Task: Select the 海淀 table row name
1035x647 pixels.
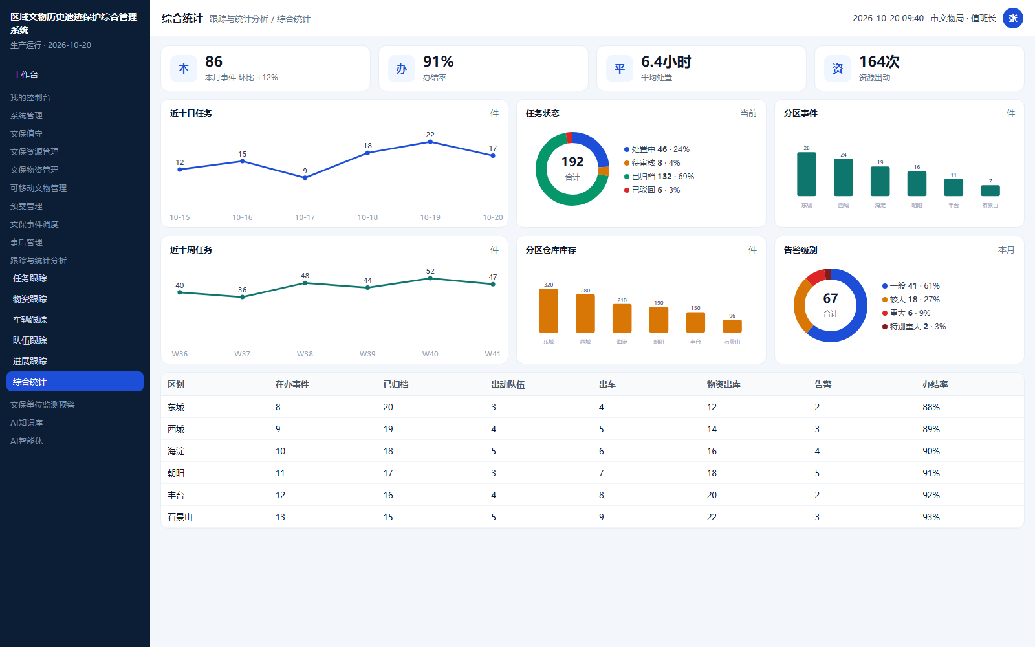Action: (176, 451)
